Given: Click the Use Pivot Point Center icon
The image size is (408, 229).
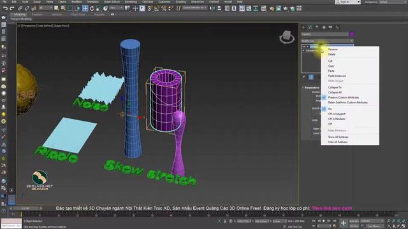Looking at the screenshot, I should click(x=127, y=8).
